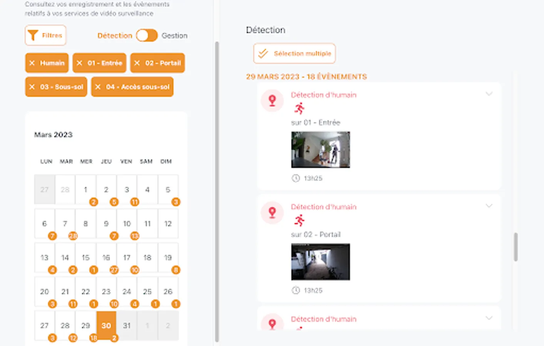Select March 28 in the last calendar row
Image resolution: width=544 pixels, height=346 pixels.
(x=65, y=326)
